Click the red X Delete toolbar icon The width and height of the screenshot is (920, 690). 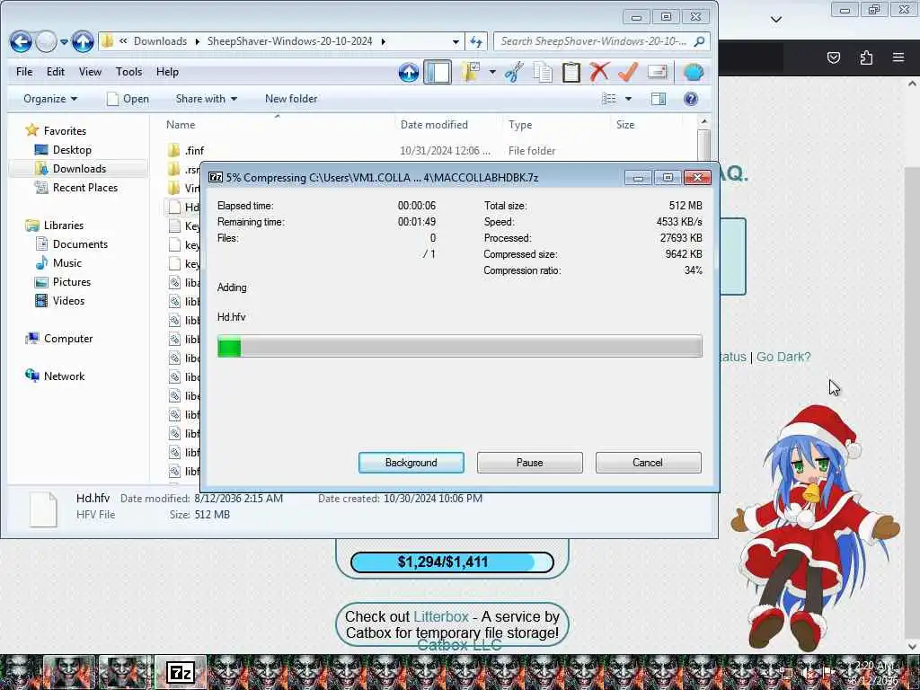tap(599, 72)
